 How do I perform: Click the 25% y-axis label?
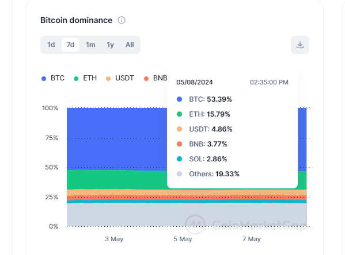(51, 197)
